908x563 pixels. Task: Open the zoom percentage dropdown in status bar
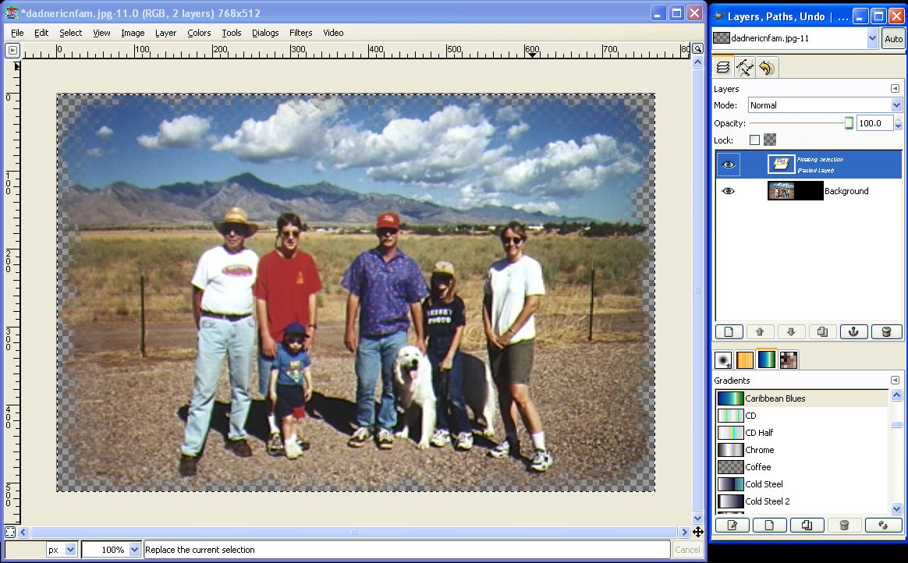click(x=134, y=550)
